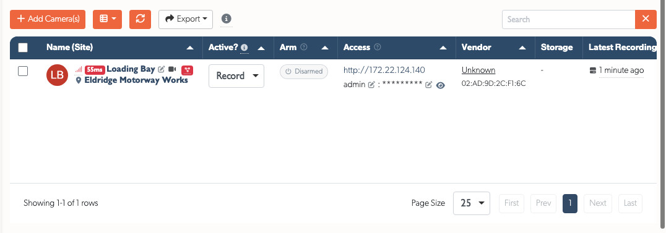This screenshot has height=233, width=666.
Task: Open the Loading Bay camera name
Action: (x=131, y=69)
